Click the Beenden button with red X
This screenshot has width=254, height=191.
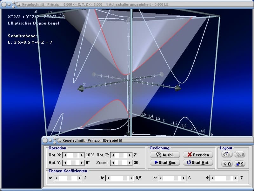click(198, 155)
